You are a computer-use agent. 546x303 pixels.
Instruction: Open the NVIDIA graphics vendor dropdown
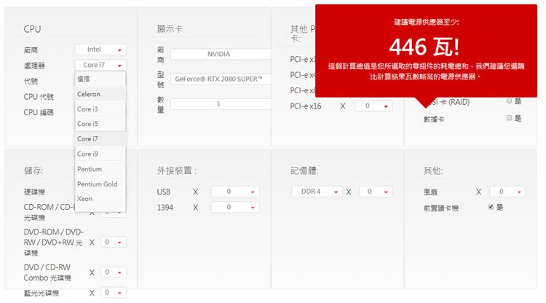221,54
